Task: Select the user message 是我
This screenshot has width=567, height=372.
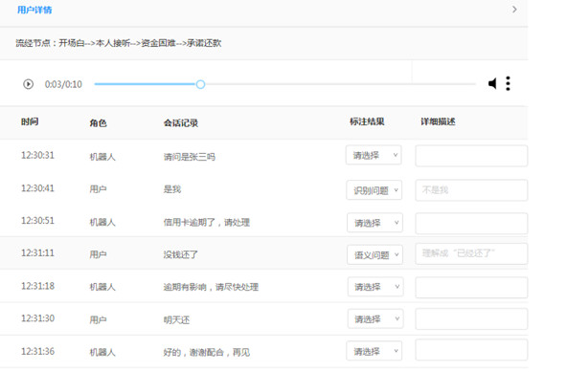Action: [172, 189]
